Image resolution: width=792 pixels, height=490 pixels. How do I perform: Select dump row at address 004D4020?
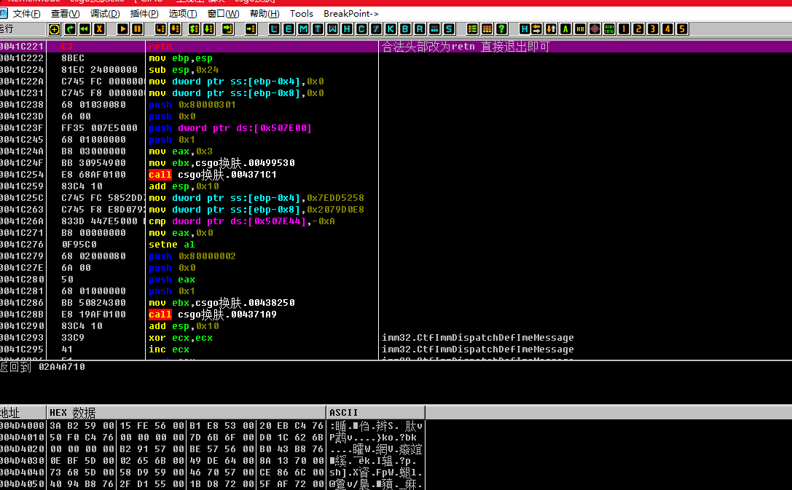pos(212,449)
